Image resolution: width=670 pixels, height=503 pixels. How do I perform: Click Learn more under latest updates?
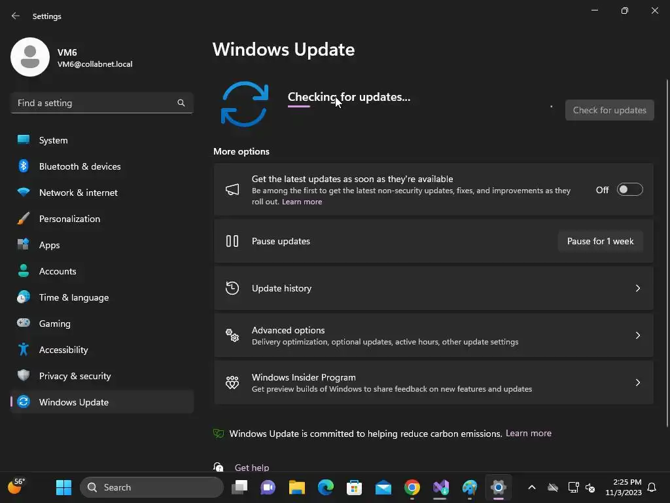[302, 202]
